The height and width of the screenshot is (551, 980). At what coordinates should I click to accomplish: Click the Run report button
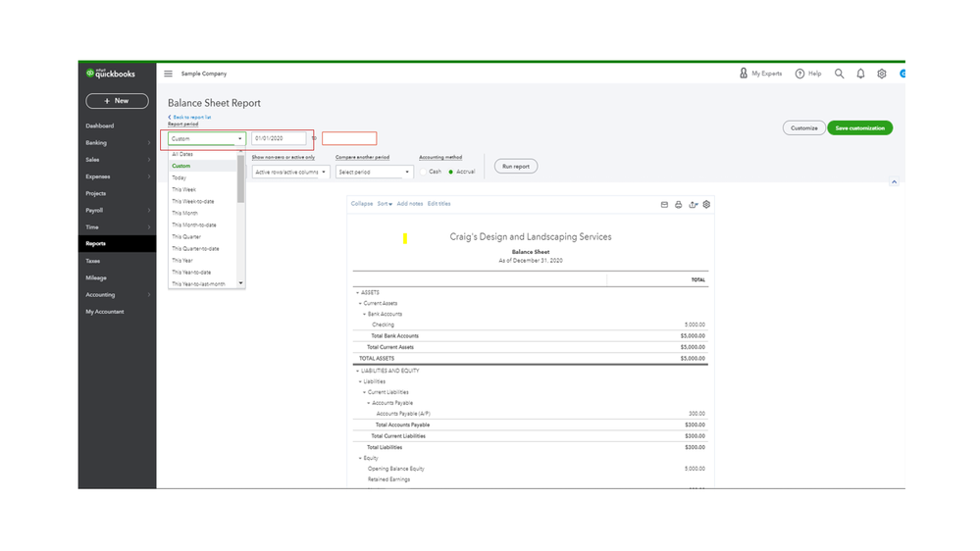pos(515,167)
